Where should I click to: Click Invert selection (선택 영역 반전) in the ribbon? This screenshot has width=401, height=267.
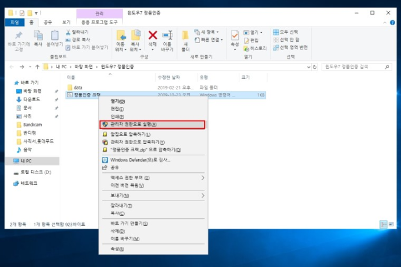[x=290, y=47]
